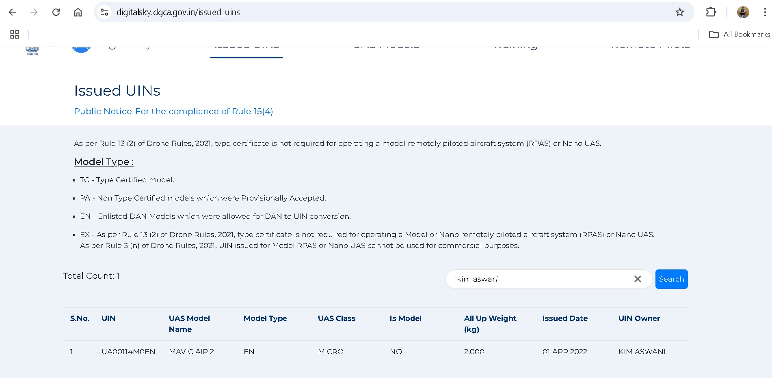Screen dimensions: 772x378
Task: Open site information icon in address bar
Action: point(104,12)
